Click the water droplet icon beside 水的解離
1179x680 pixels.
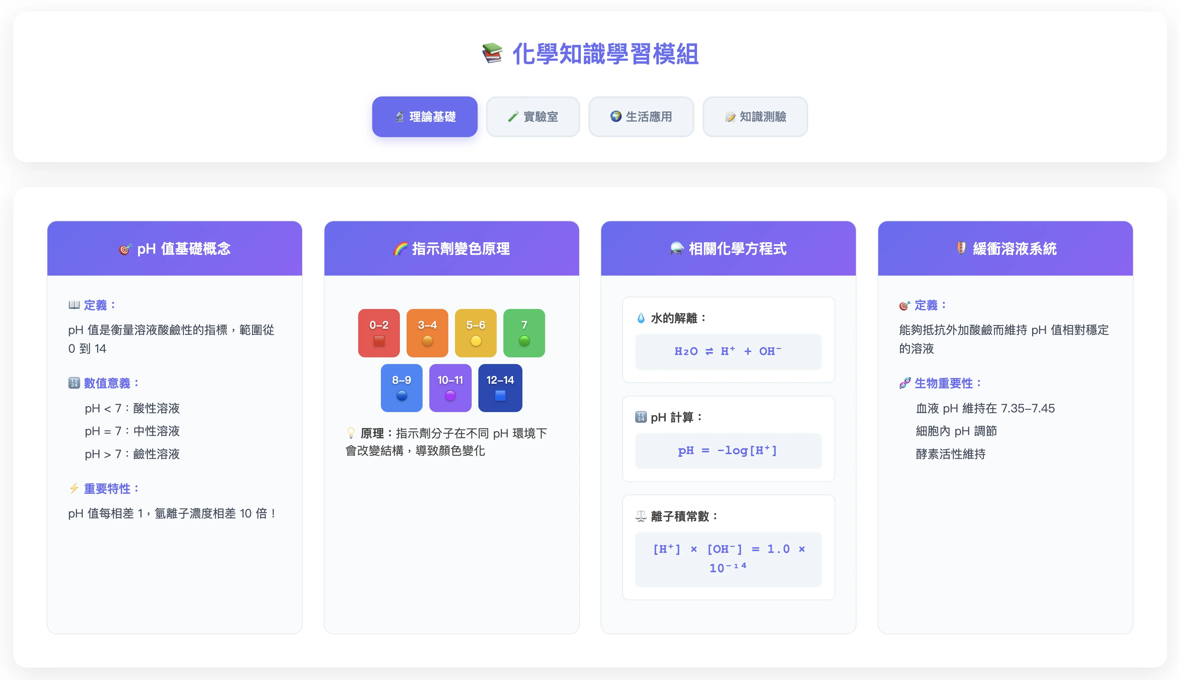[641, 319]
